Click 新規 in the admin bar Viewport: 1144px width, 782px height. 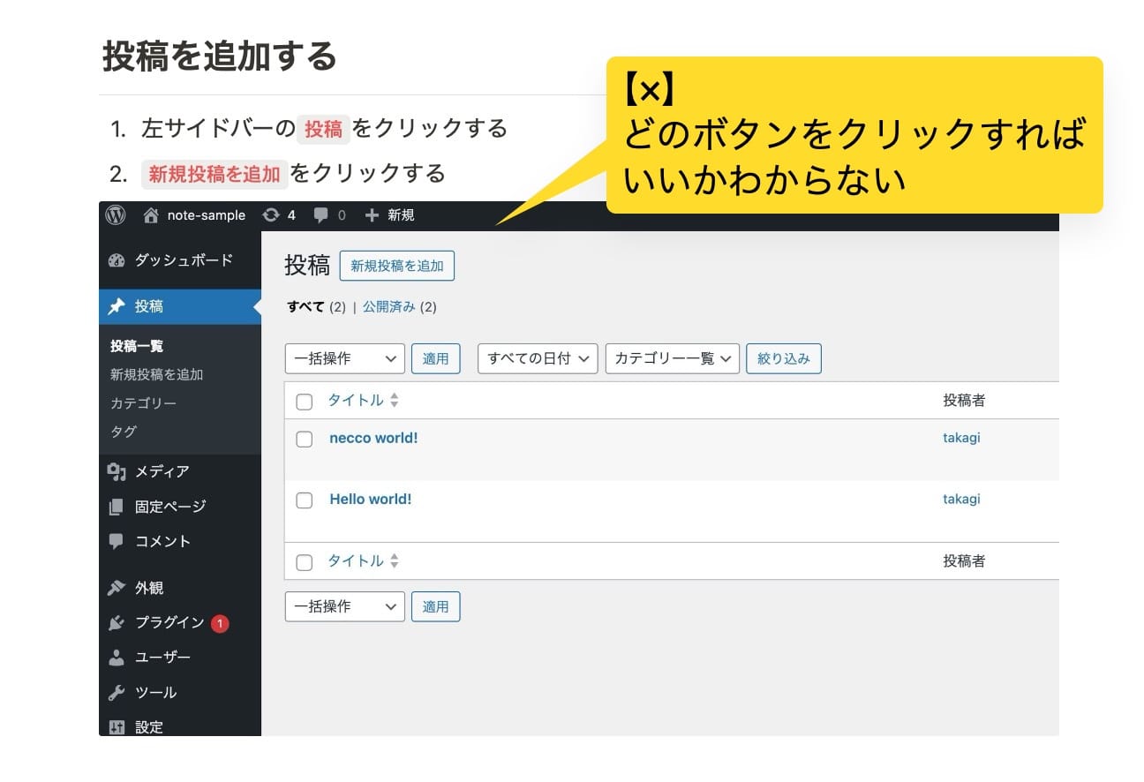pos(401,215)
